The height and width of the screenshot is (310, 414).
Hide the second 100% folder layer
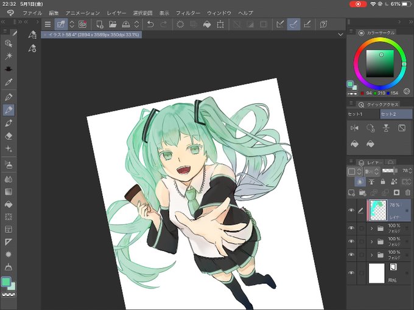(x=351, y=241)
